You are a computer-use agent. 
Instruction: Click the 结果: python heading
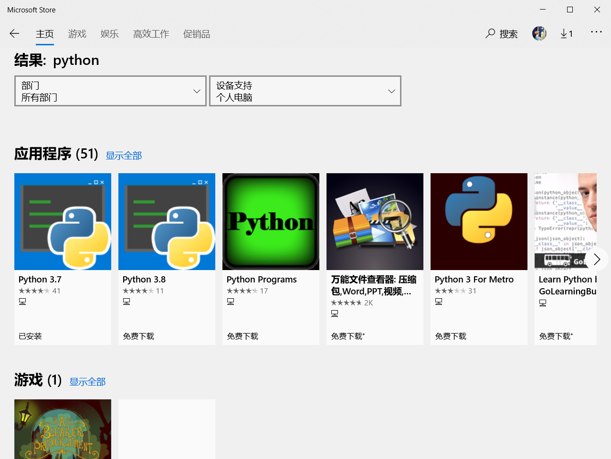coord(57,60)
